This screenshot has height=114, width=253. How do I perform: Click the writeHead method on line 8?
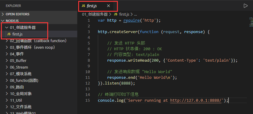point(138,60)
